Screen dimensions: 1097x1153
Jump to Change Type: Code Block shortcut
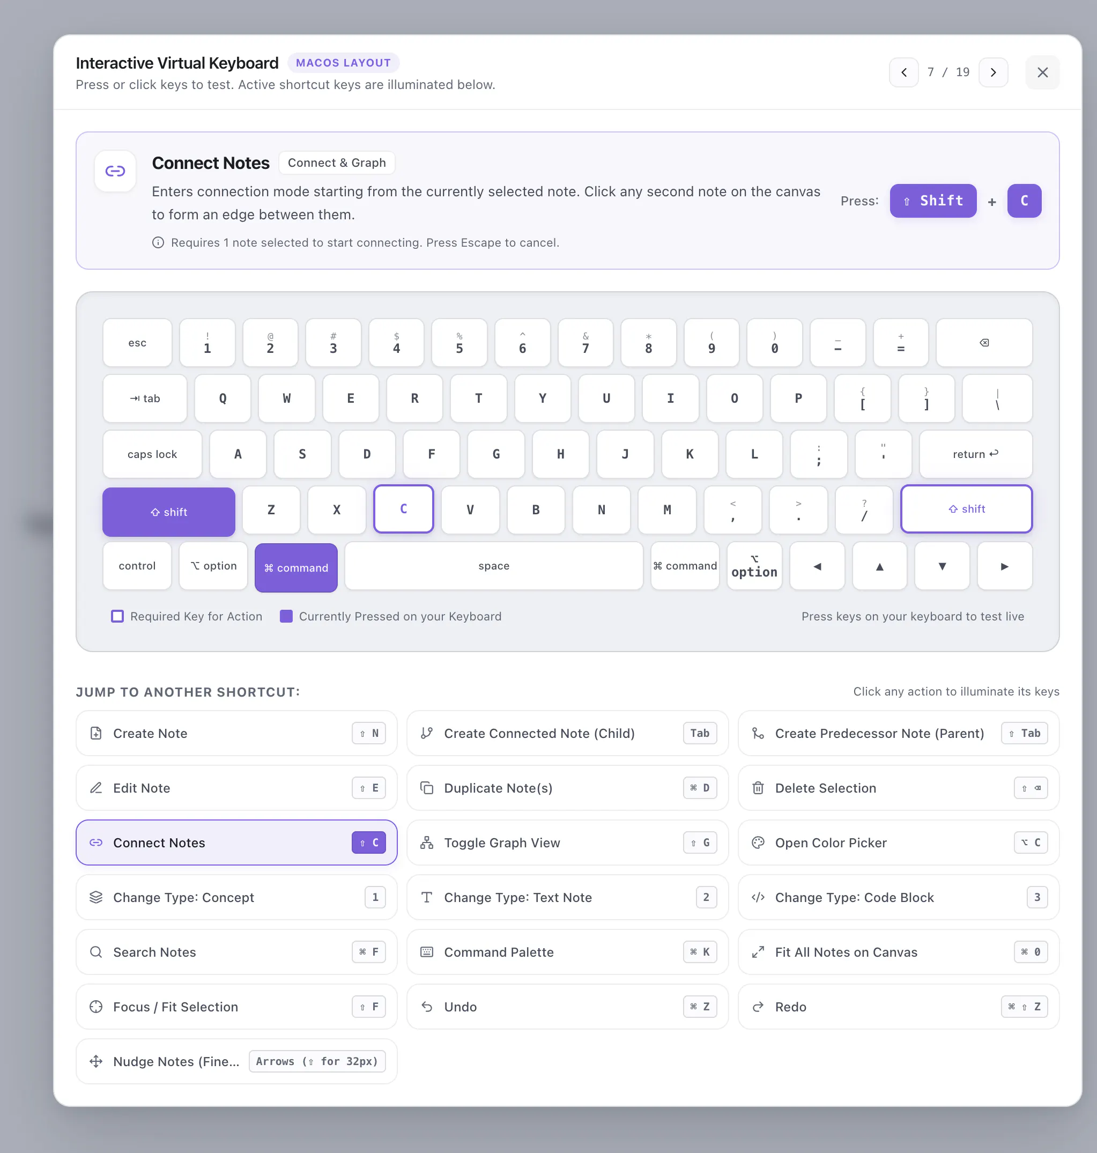pos(898,897)
